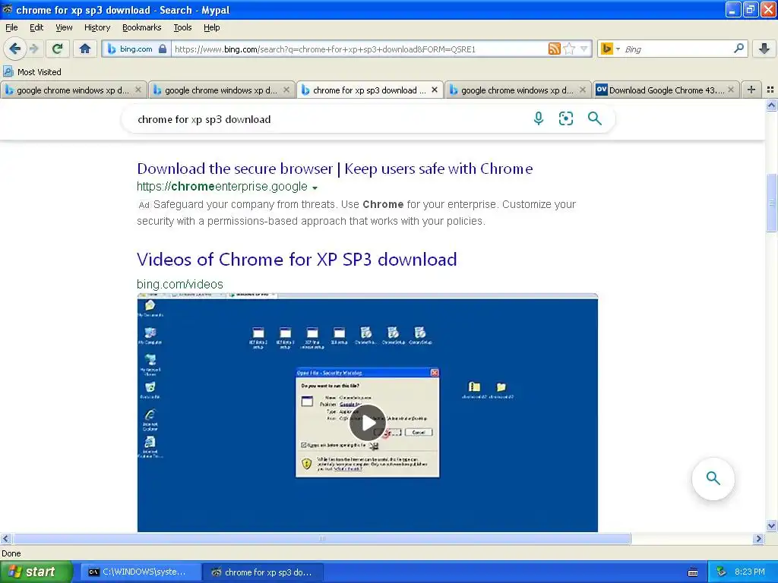Click the Bing search box magnifier icon
Screen dimensions: 778x583
[x=594, y=118]
